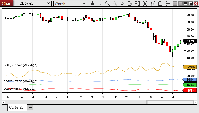Open the Strategies icon

click(153, 3)
